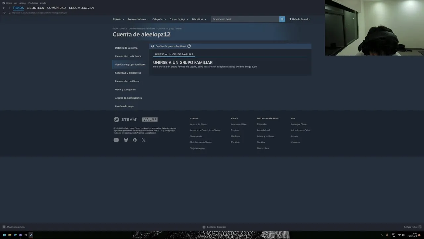Click the Cuenta breadcrumb link
The height and width of the screenshot is (239, 424).
click(123, 29)
